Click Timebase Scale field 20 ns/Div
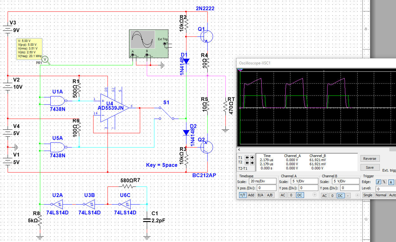The width and height of the screenshot is (396, 242). (x=262, y=181)
